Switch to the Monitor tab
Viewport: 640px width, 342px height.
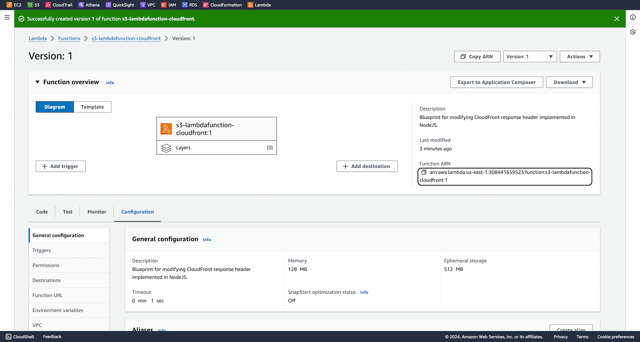[x=97, y=212]
